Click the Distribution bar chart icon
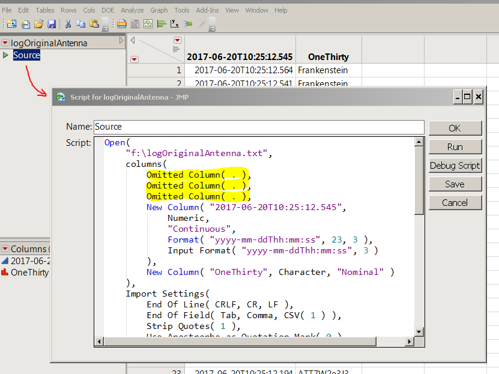Image resolution: width=499 pixels, height=374 pixels. pos(162,24)
